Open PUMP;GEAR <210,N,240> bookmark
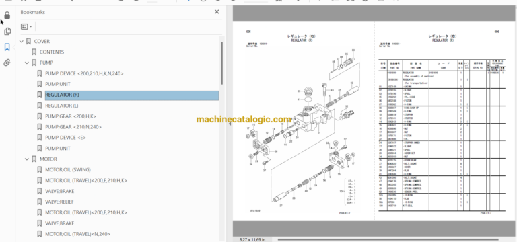 tap(73, 127)
